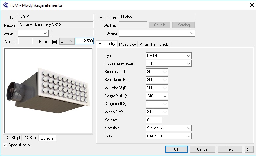Screen dimensions: 256x156
Task: Open the Błędy tab
Action: coord(164,44)
